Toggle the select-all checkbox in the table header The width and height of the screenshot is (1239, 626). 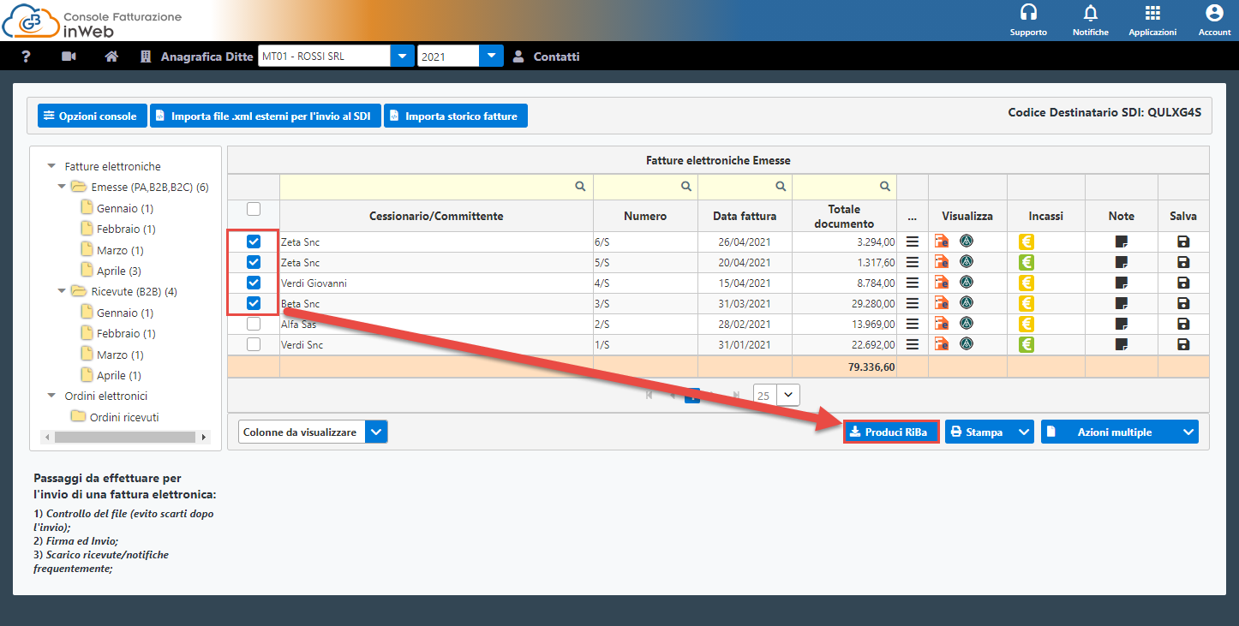pos(254,209)
